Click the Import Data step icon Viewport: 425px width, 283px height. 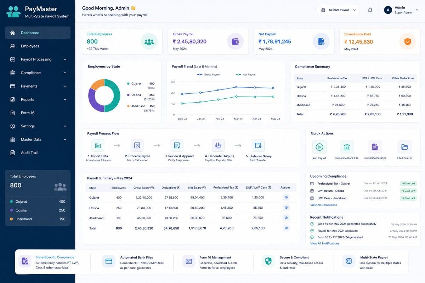coord(98,145)
